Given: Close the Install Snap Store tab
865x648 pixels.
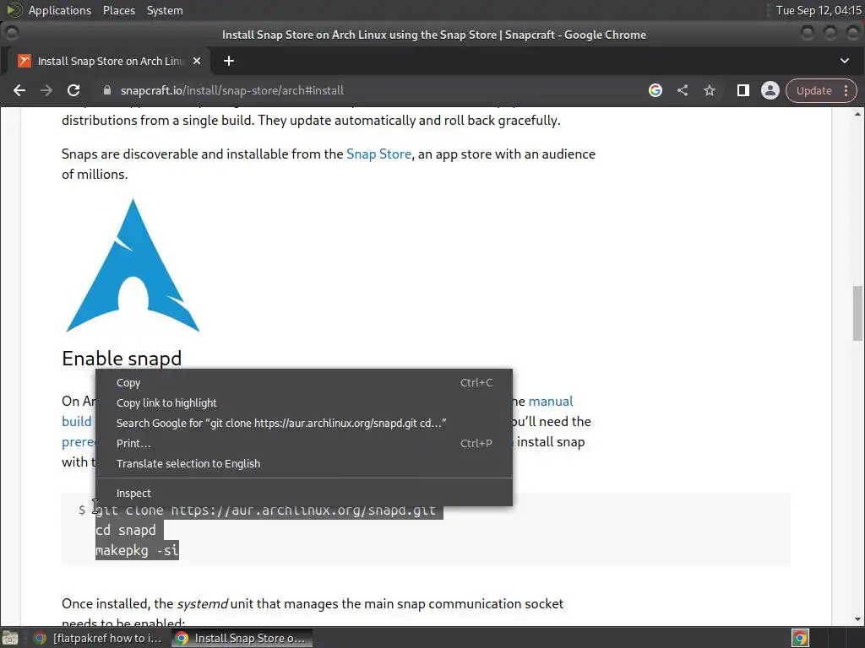Looking at the screenshot, I should tap(197, 61).
